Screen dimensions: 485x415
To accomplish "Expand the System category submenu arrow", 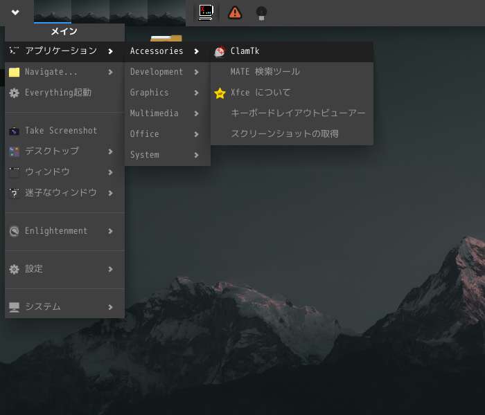I will (x=196, y=155).
